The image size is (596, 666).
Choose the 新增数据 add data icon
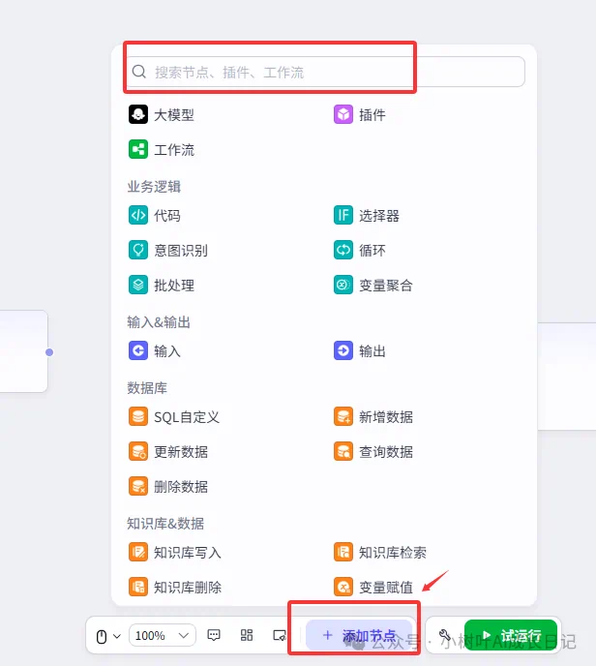[x=343, y=416]
